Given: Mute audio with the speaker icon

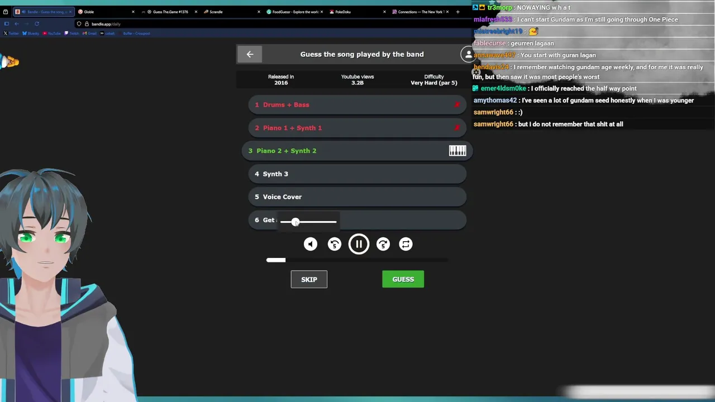Looking at the screenshot, I should pyautogui.click(x=311, y=244).
